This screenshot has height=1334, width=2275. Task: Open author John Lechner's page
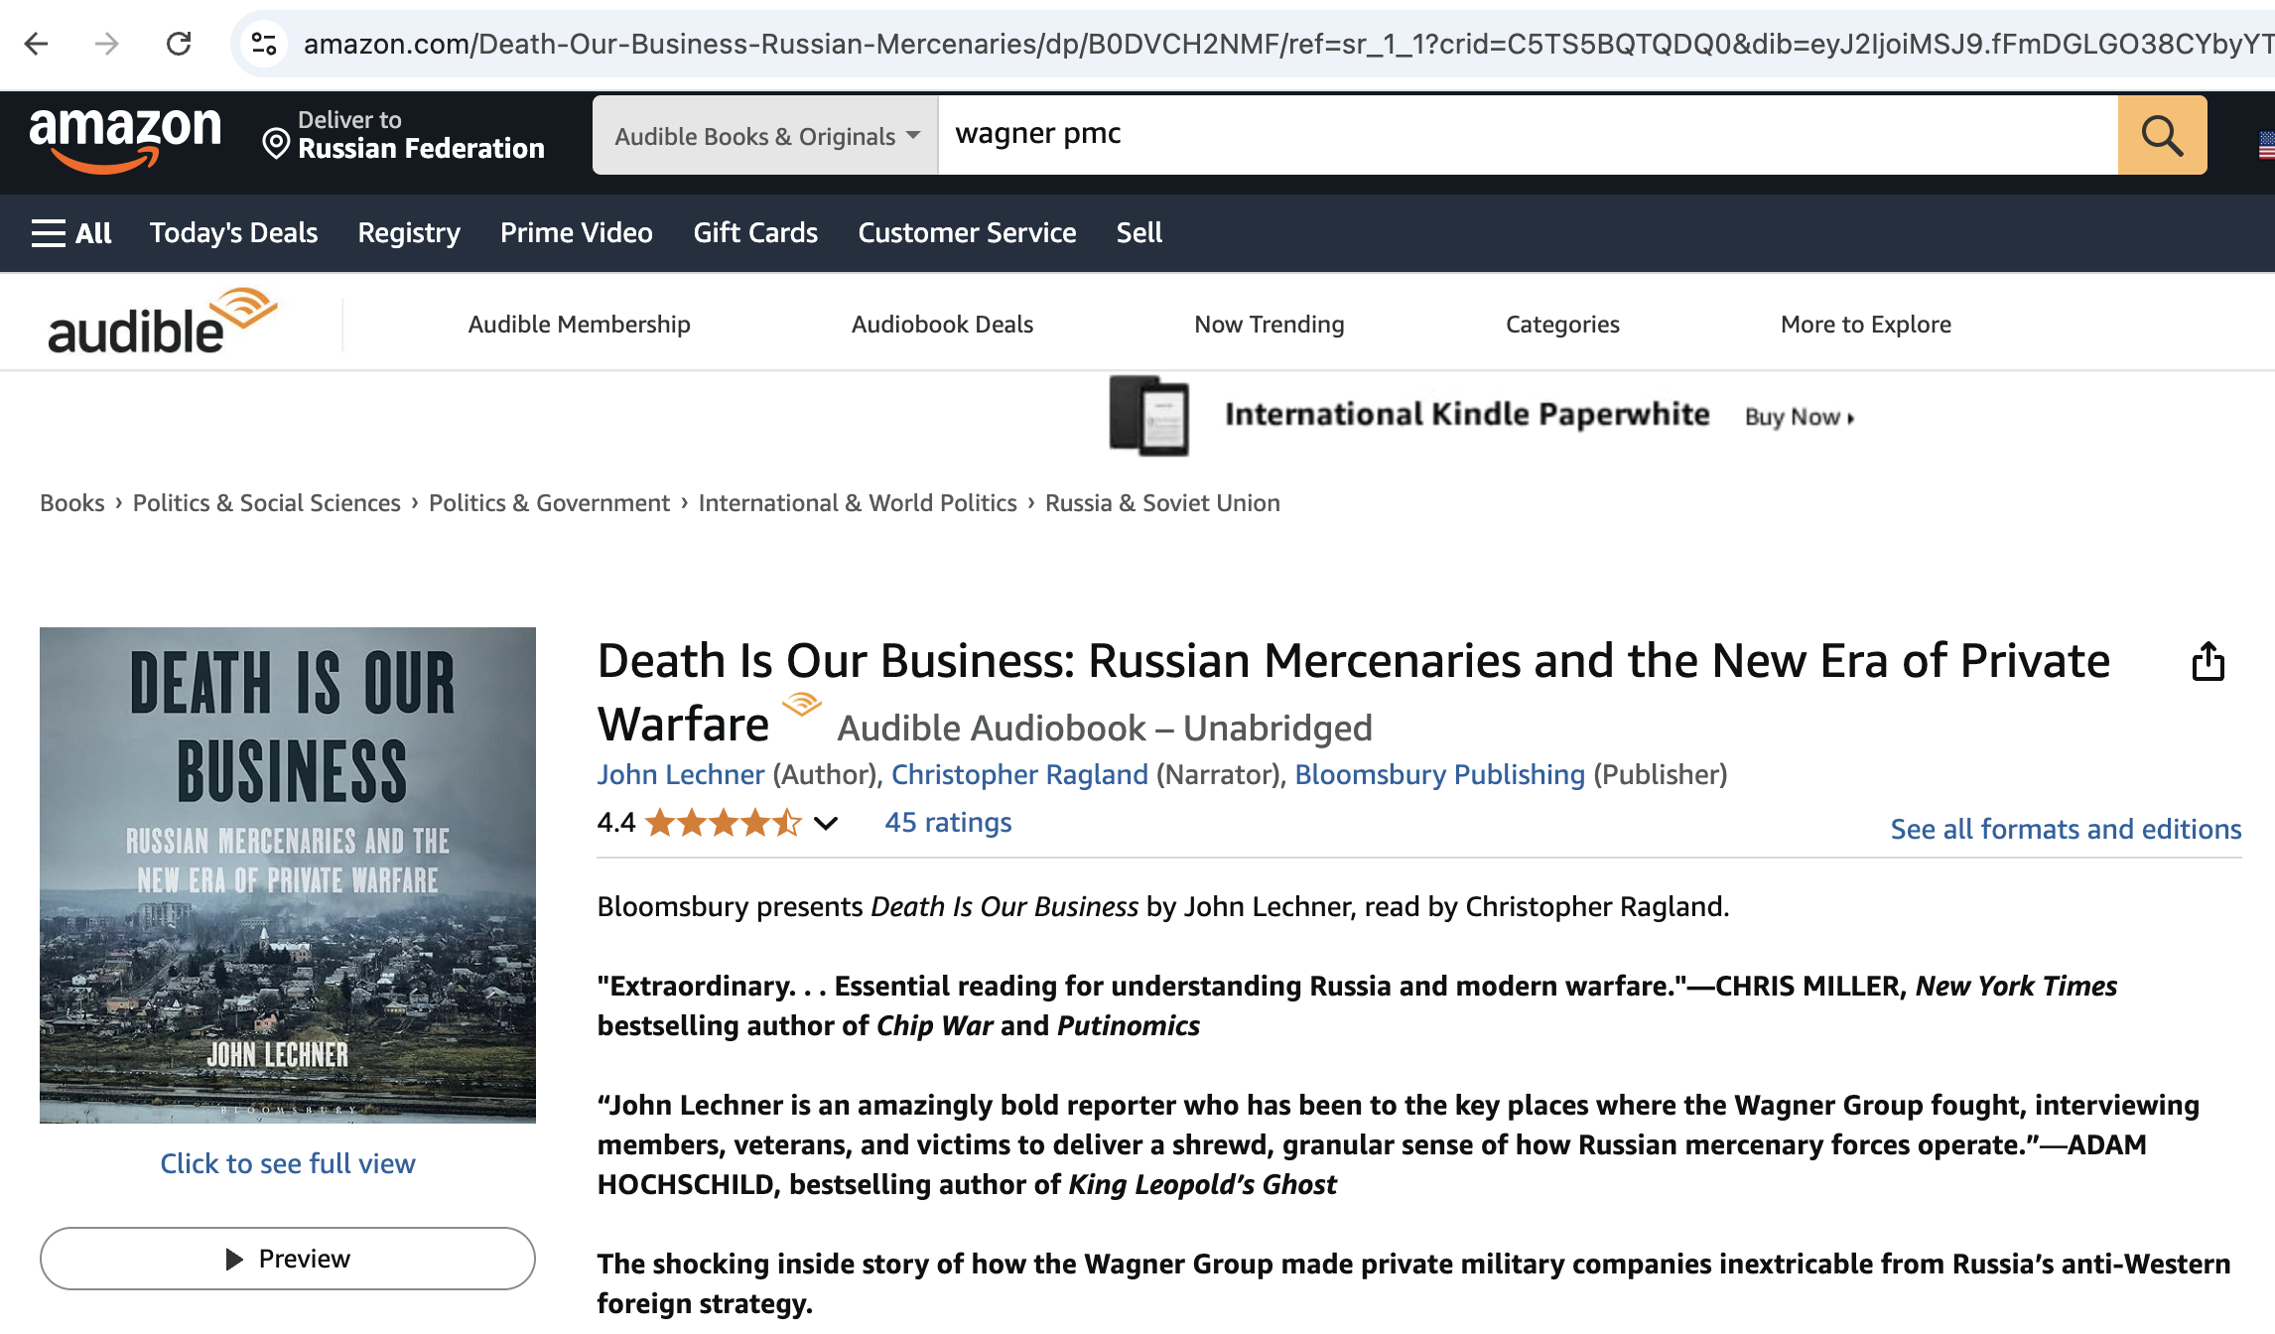[x=680, y=775]
